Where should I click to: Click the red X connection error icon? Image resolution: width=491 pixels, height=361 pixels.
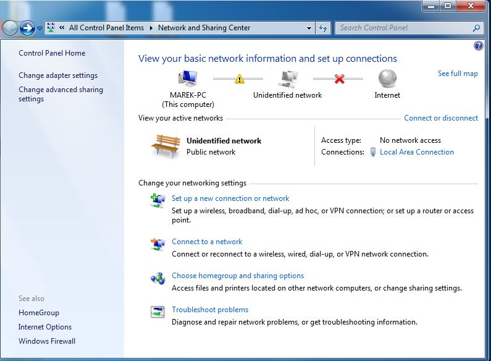coord(338,79)
